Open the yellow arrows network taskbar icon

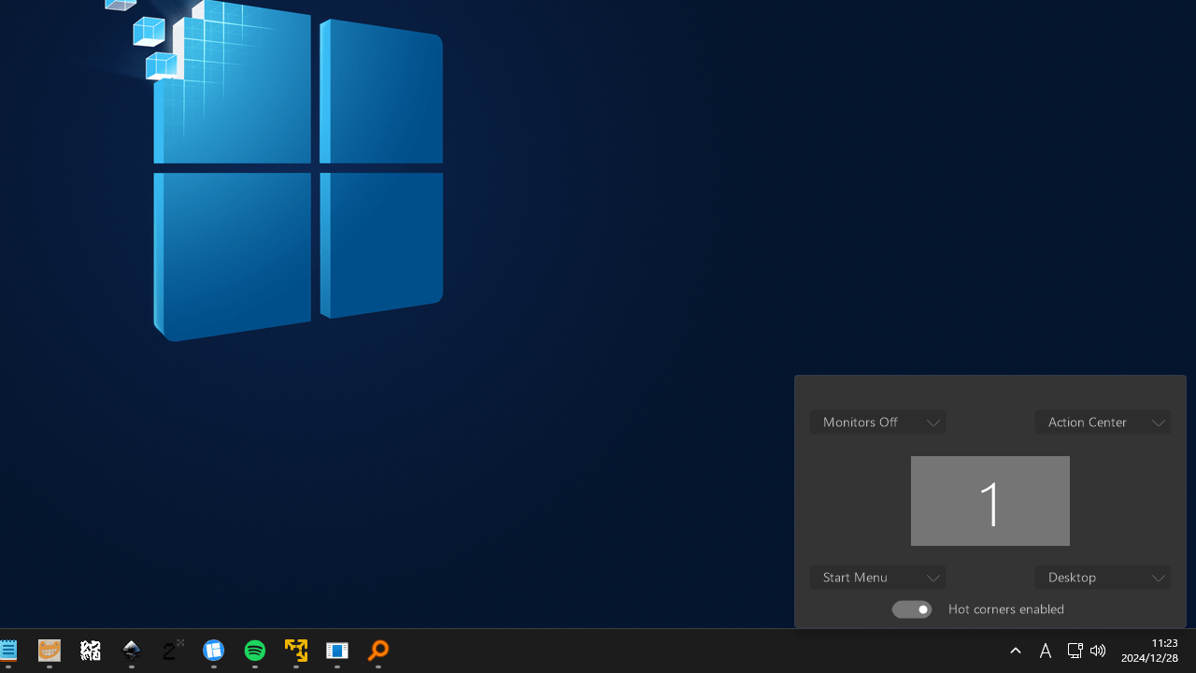(x=296, y=651)
